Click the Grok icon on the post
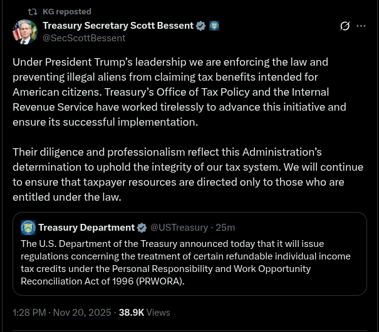Viewport: 379px width, 332px height. click(345, 26)
